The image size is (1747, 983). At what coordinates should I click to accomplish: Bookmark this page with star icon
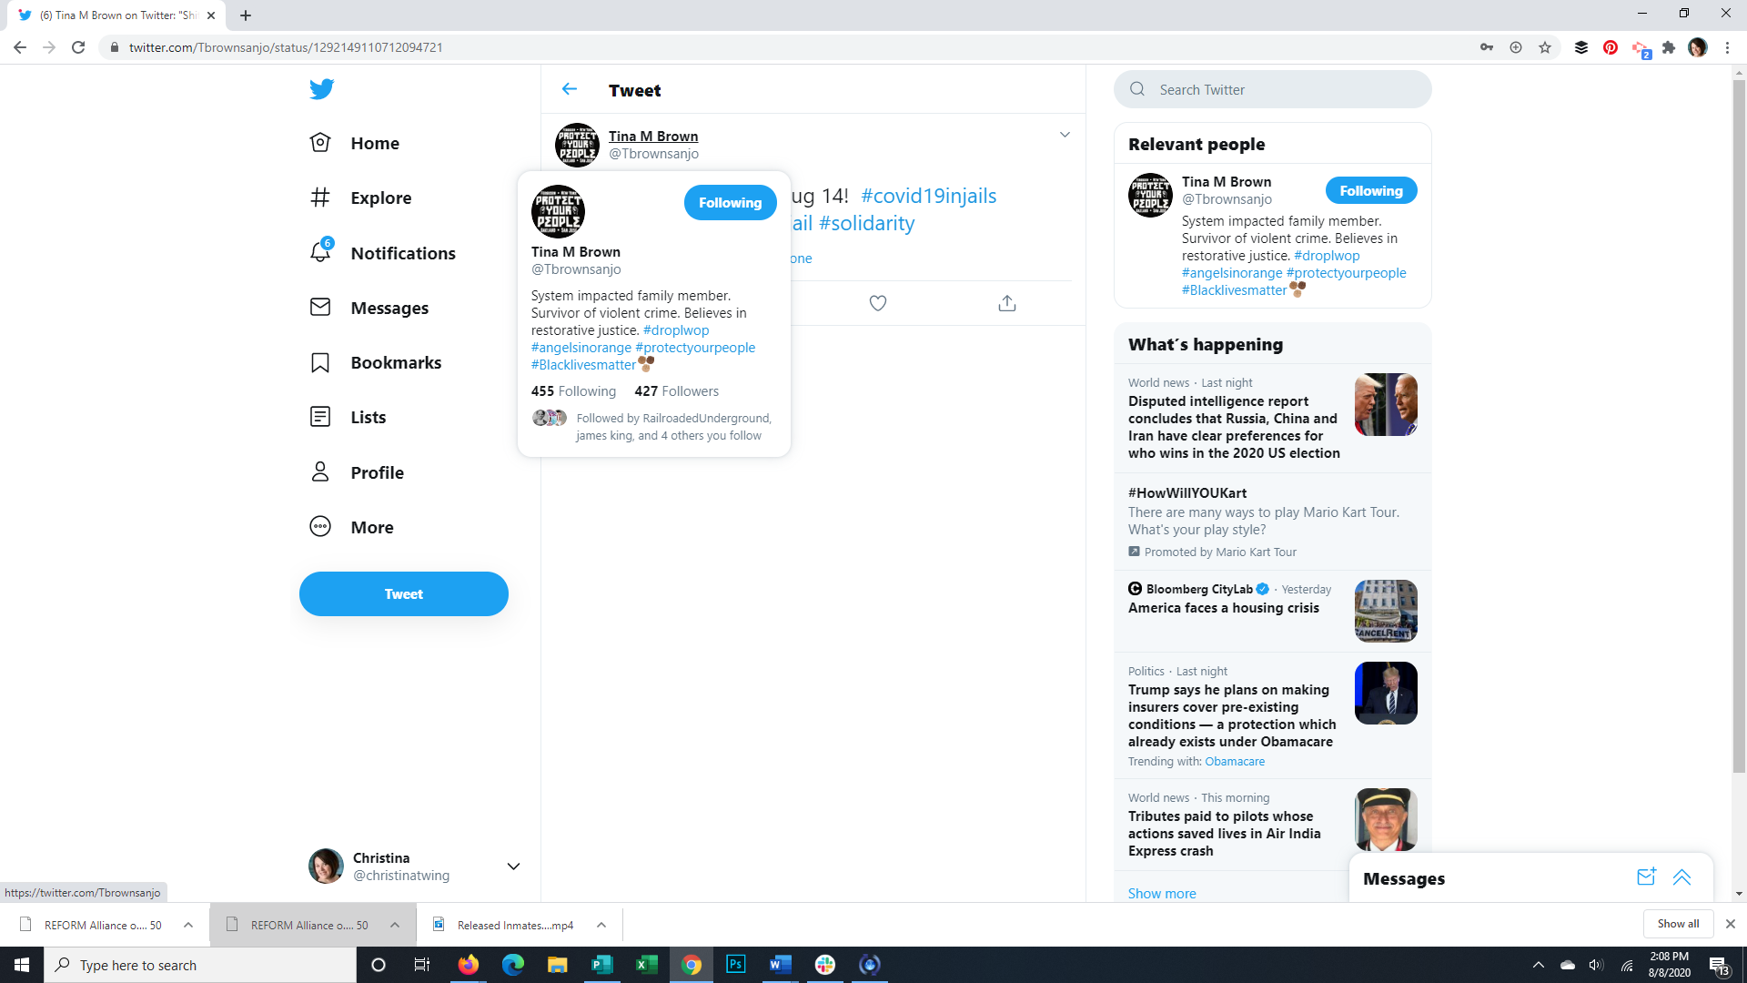(1545, 47)
